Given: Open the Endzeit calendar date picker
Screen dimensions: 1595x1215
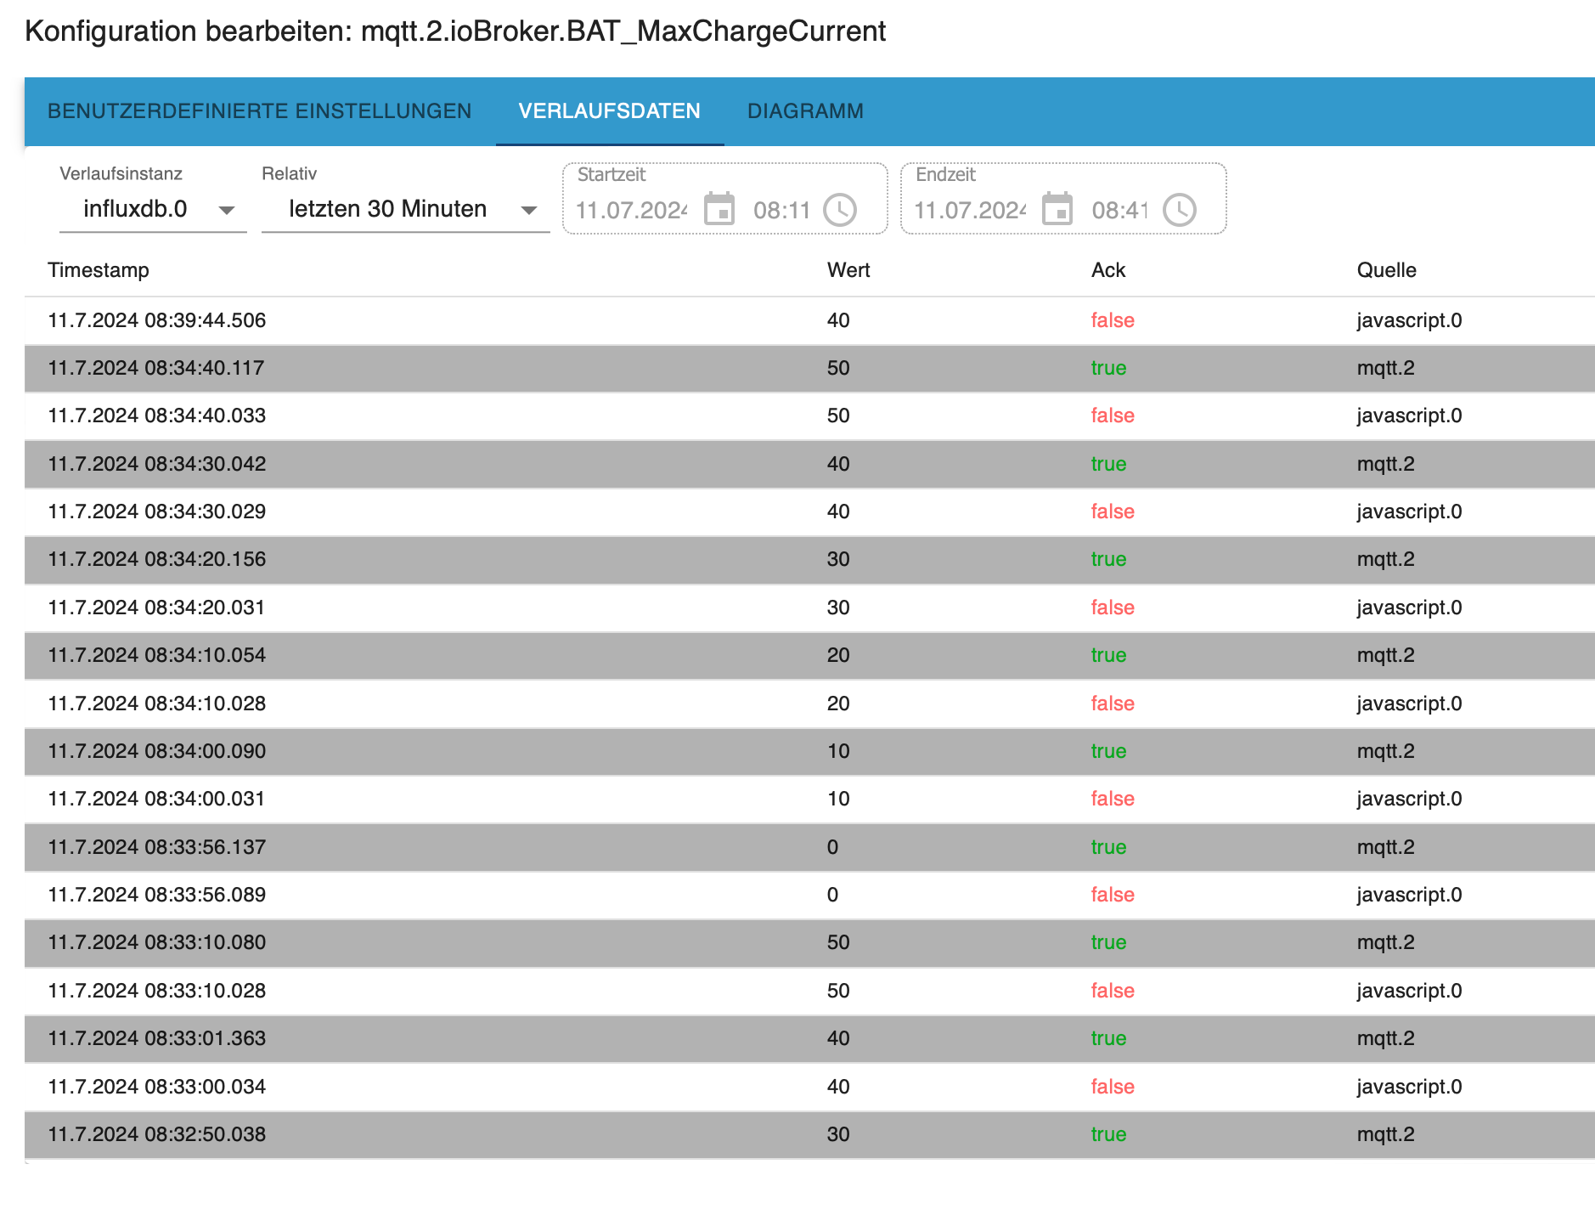Looking at the screenshot, I should [x=1057, y=209].
